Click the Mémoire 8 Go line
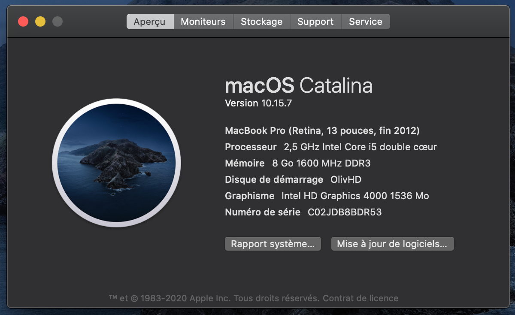This screenshot has width=515, height=315. 297,163
